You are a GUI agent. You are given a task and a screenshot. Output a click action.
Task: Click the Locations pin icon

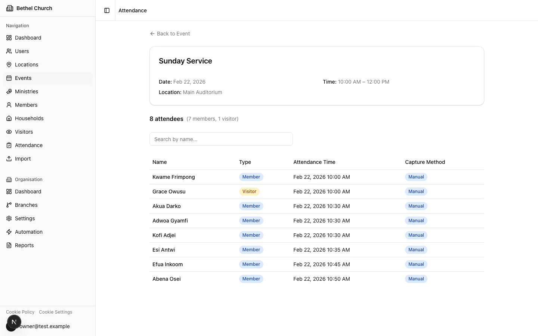point(9,65)
